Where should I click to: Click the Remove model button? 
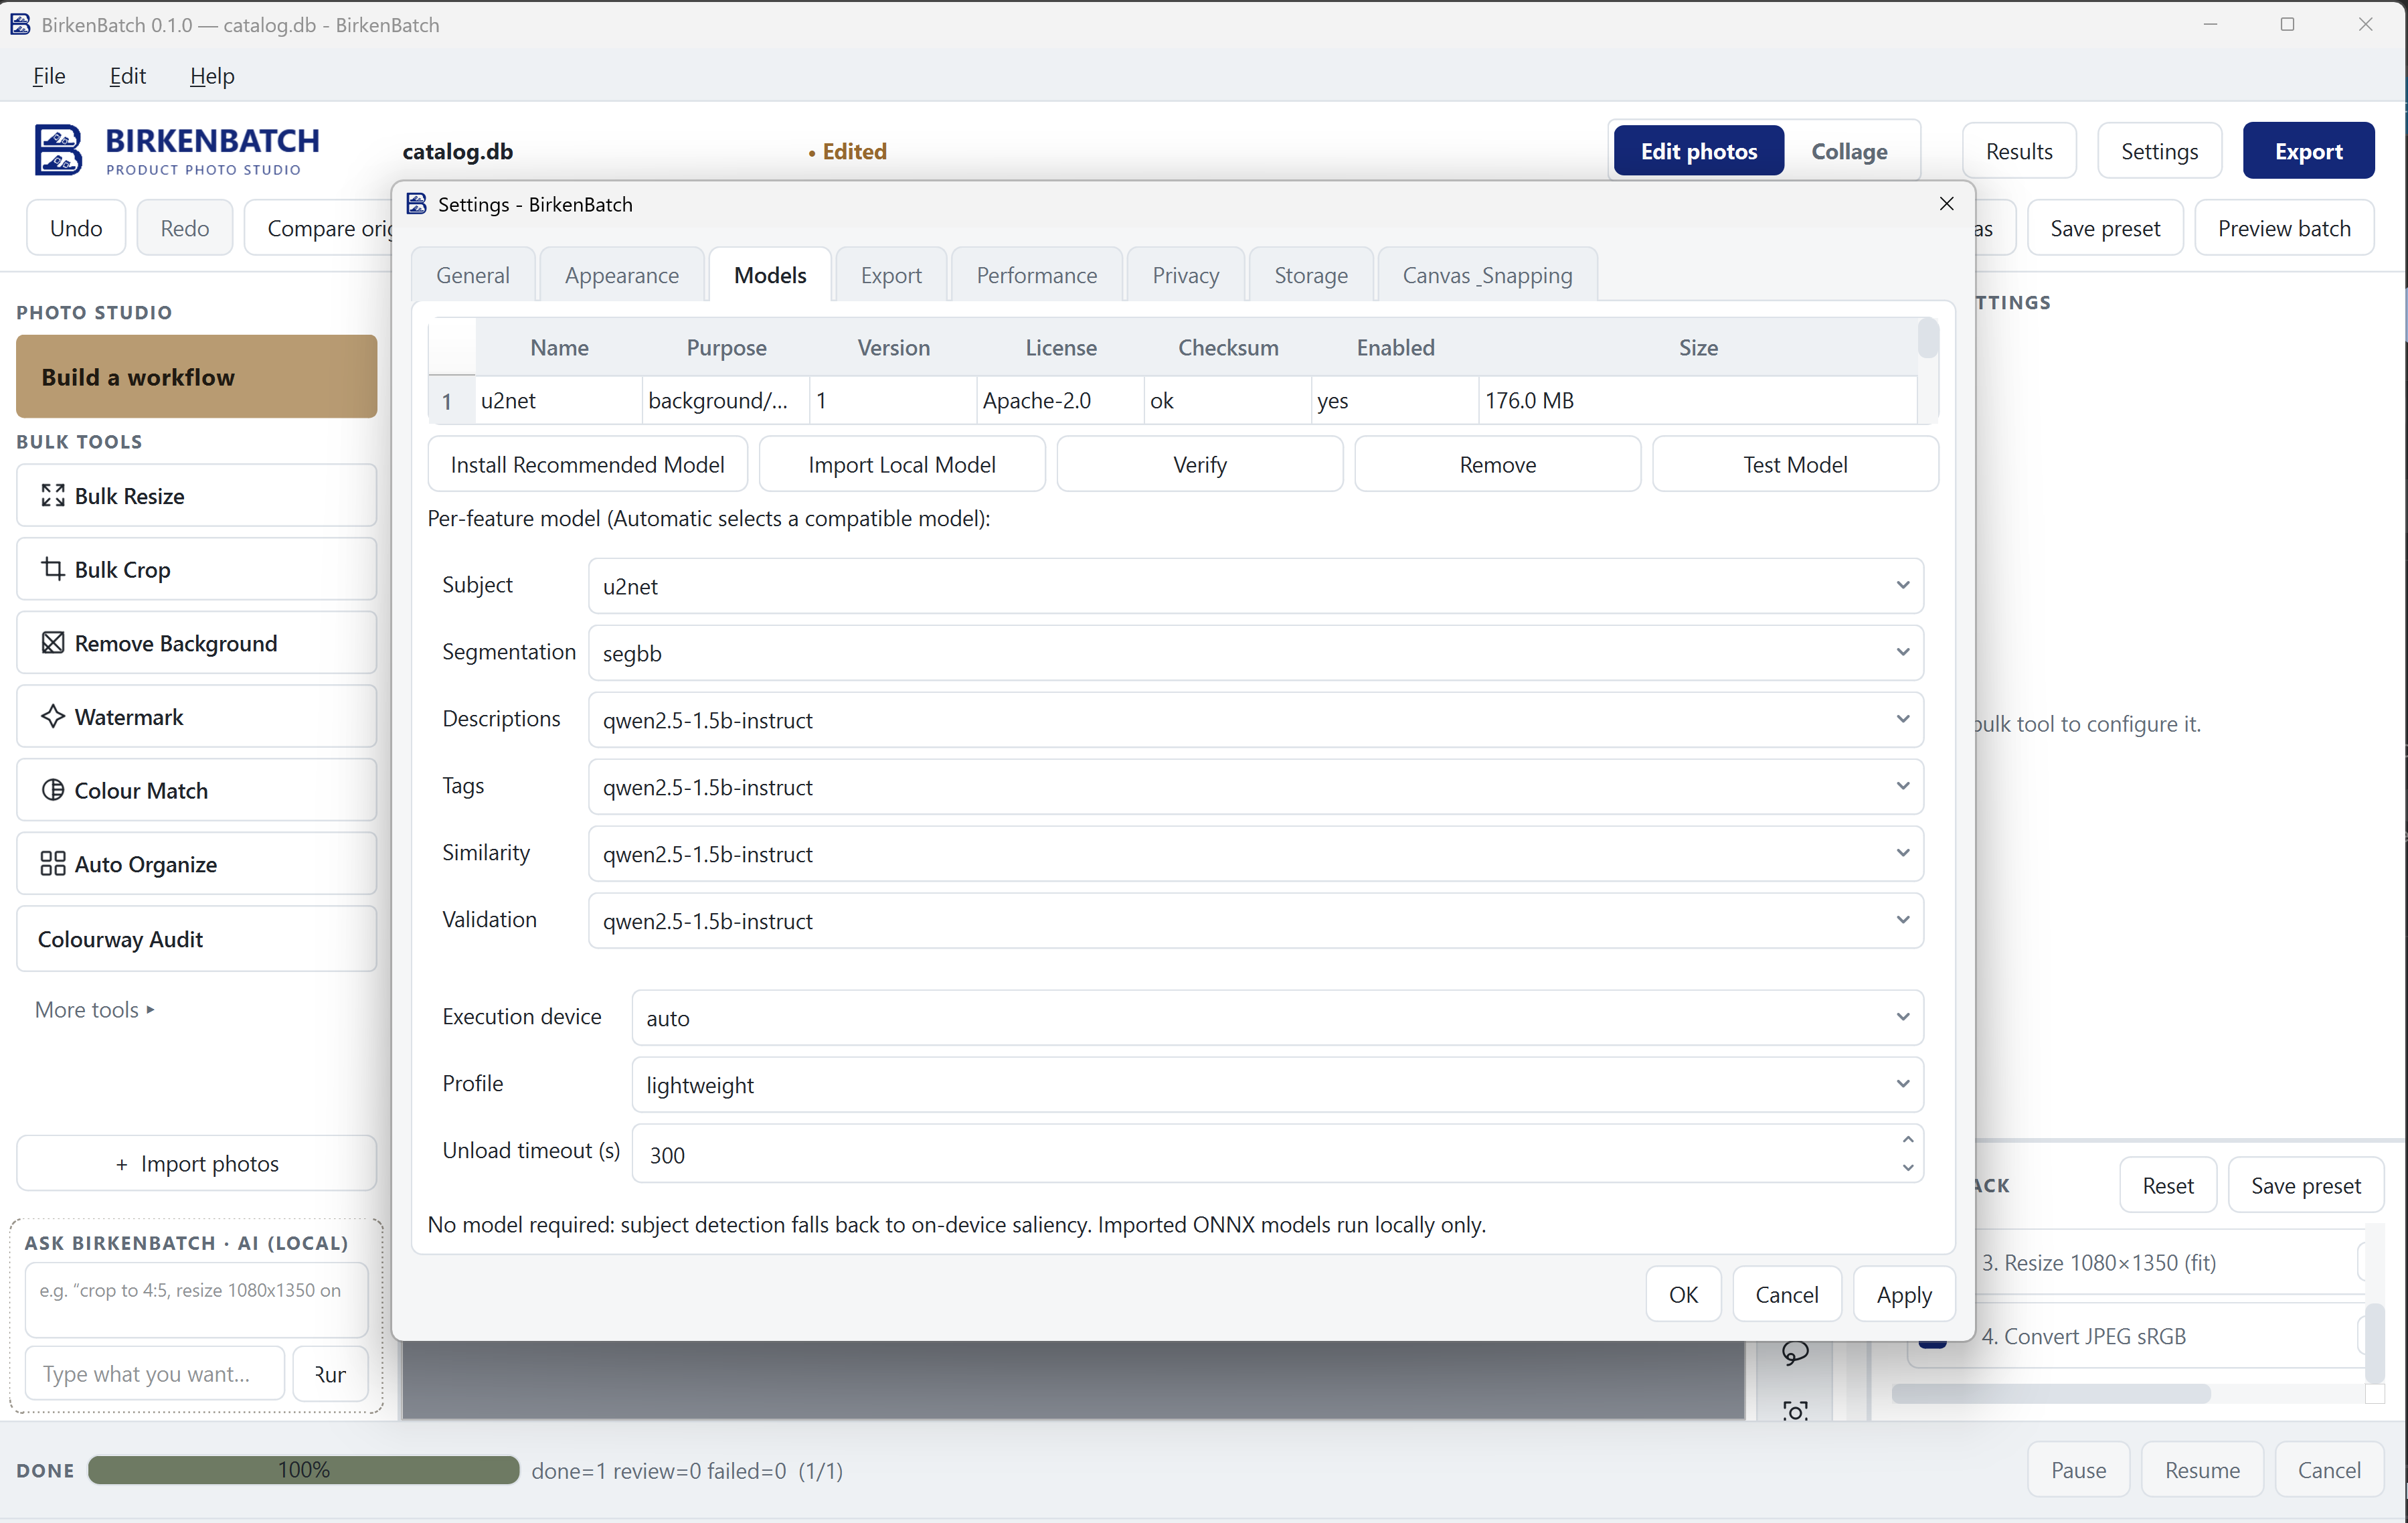[1497, 465]
